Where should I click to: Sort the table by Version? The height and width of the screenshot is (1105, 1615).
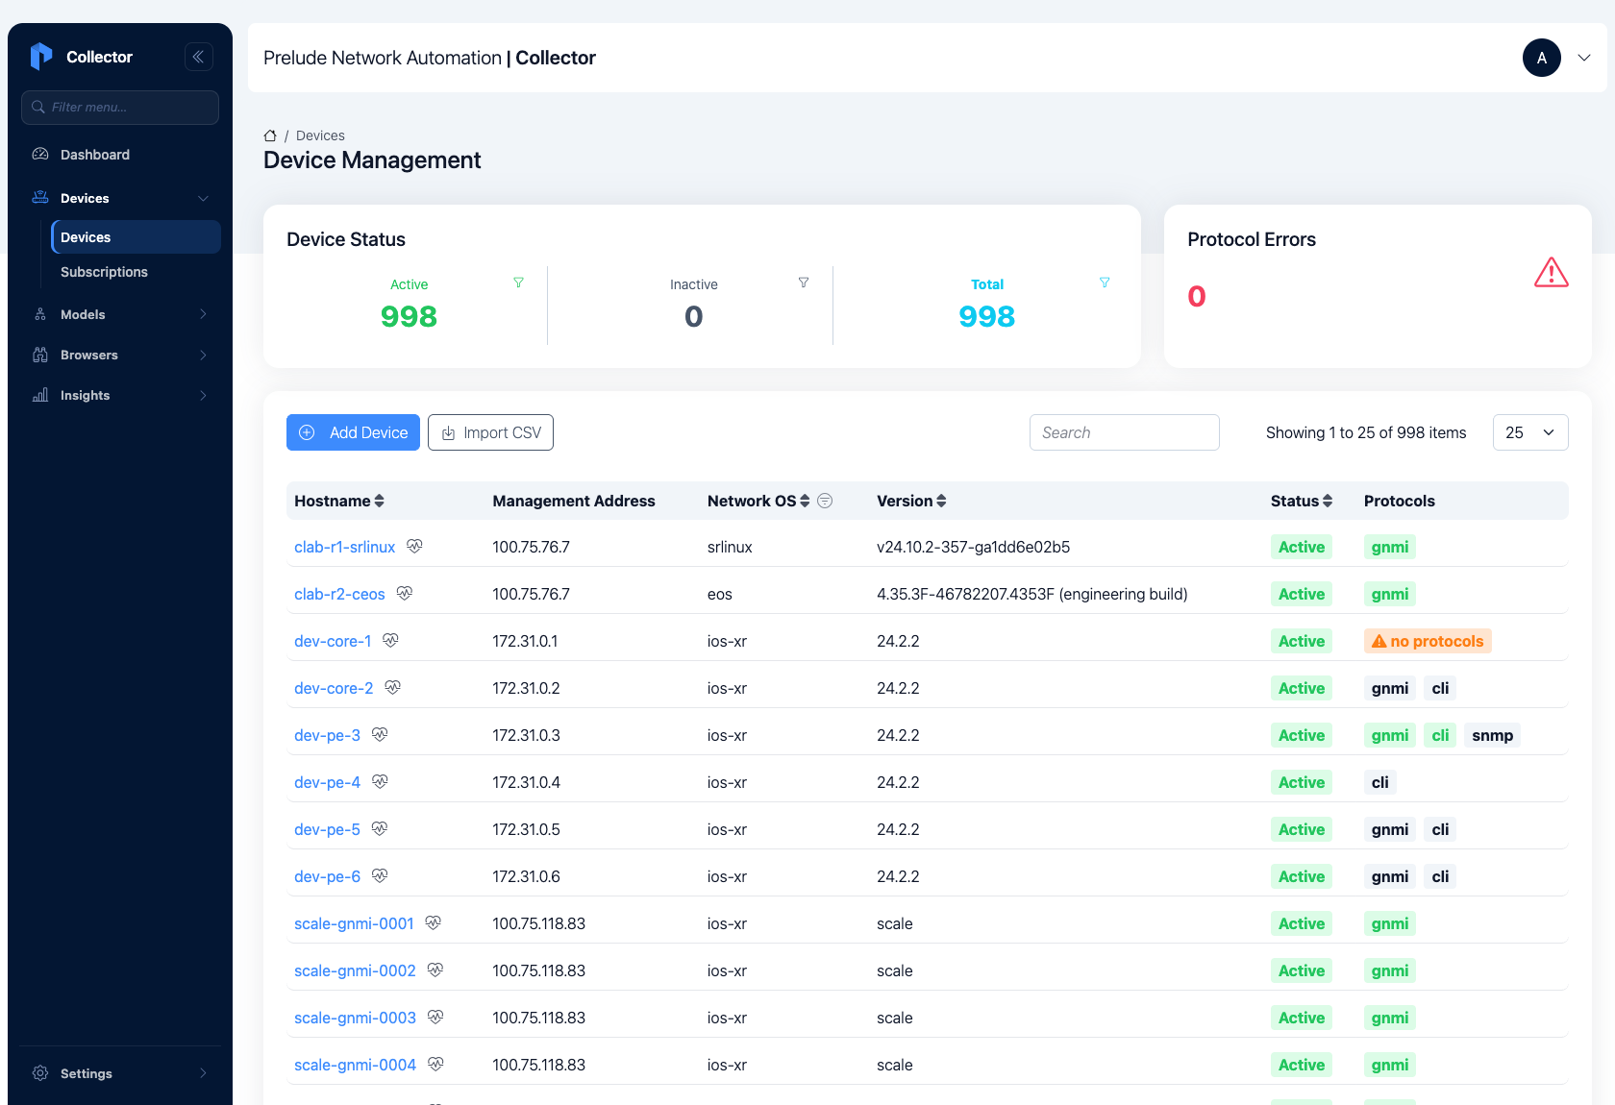941,501
